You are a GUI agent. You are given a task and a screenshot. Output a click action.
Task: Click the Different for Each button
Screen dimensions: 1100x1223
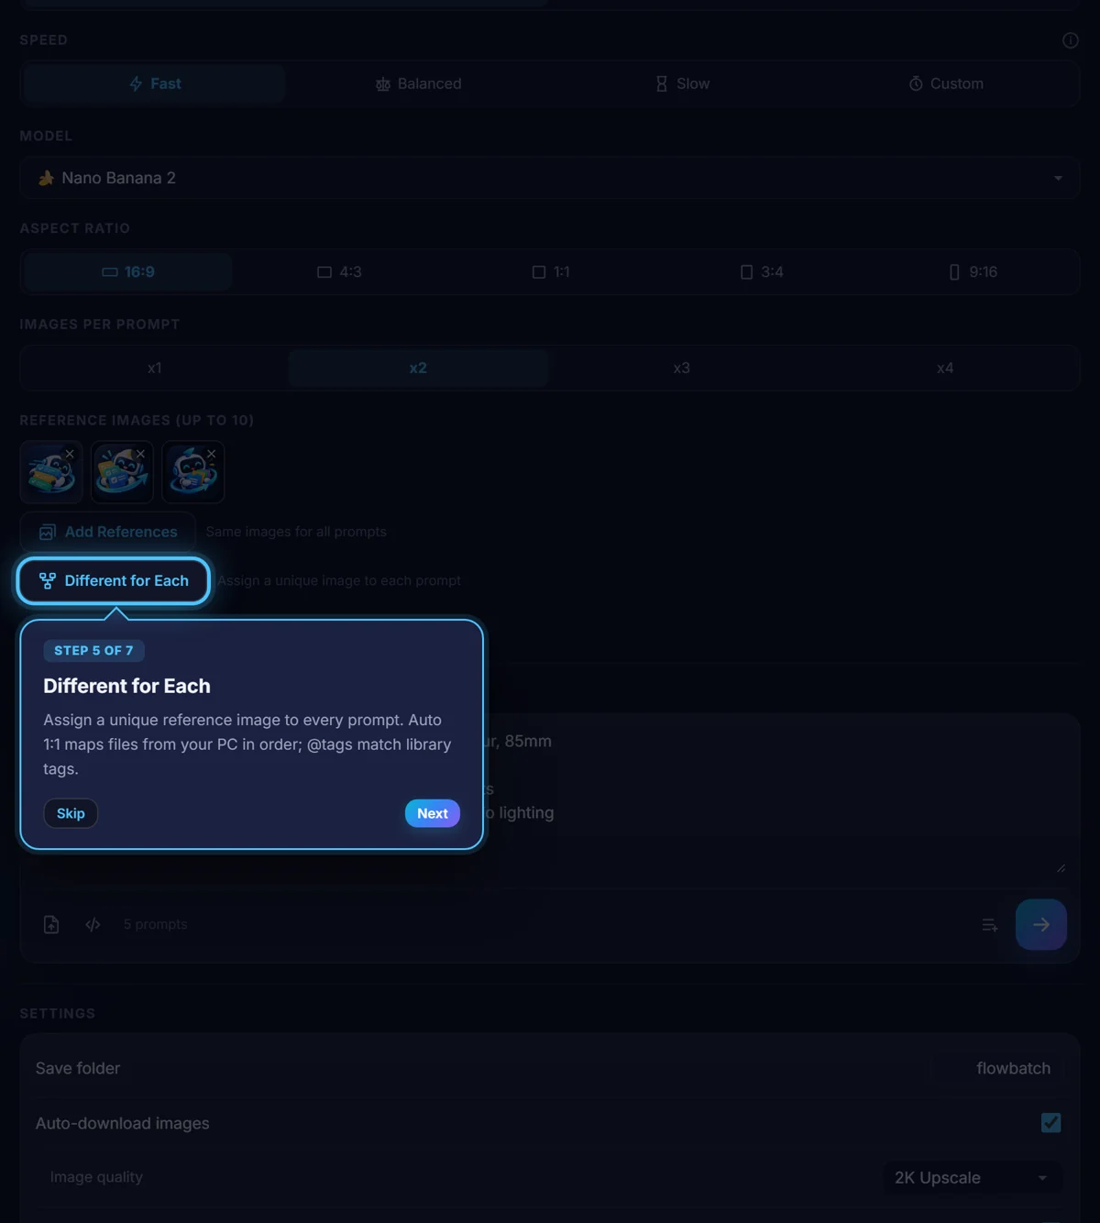(x=114, y=581)
